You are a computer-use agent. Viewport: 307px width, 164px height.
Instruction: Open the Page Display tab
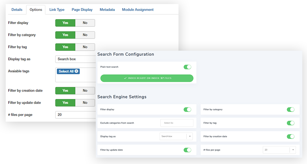pyautogui.click(x=82, y=10)
